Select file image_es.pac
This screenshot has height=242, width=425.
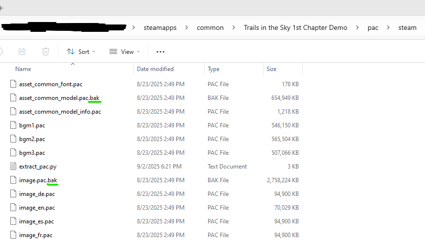tap(36, 221)
